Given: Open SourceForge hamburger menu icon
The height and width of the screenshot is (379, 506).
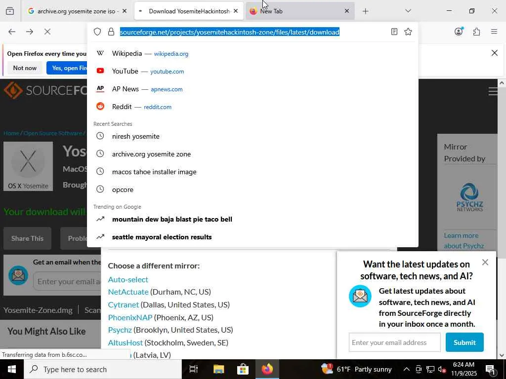Looking at the screenshot, I should 493,91.
